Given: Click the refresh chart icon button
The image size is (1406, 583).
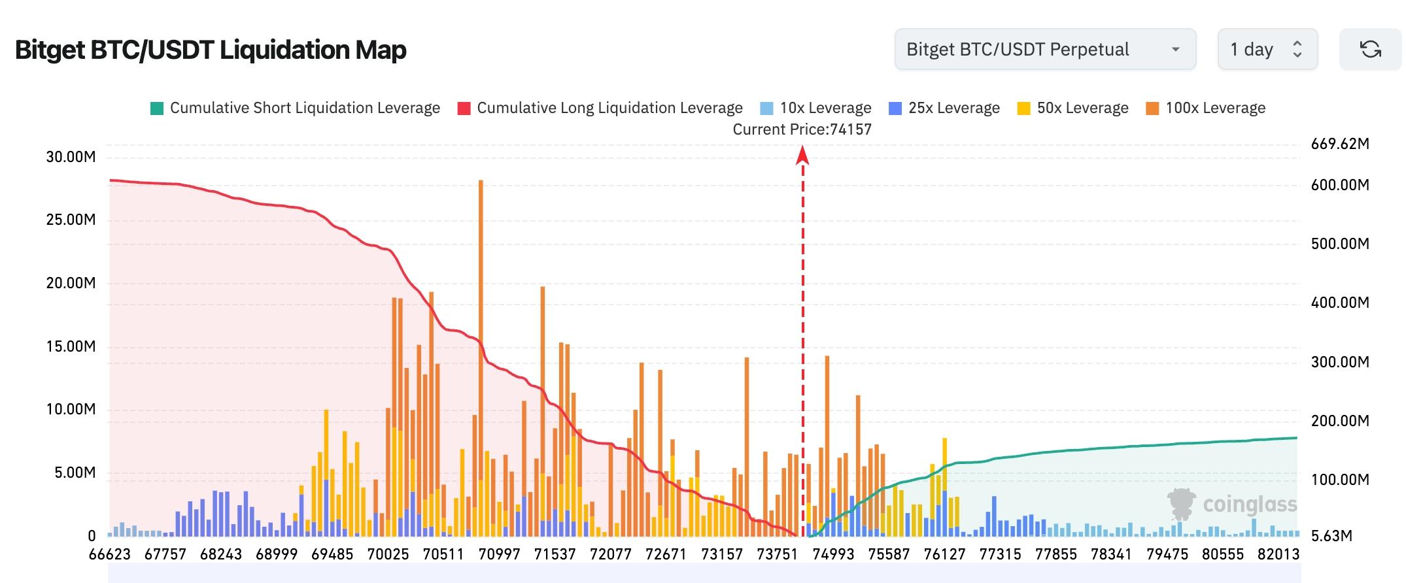Looking at the screenshot, I should pyautogui.click(x=1370, y=49).
